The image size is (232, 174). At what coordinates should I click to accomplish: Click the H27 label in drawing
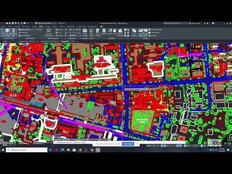tap(66, 132)
